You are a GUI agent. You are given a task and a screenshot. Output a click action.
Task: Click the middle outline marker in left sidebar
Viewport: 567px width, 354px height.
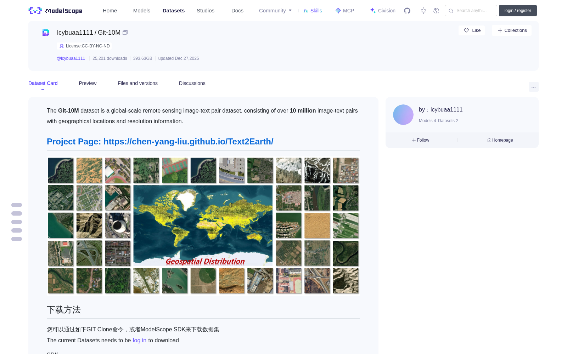click(x=17, y=222)
